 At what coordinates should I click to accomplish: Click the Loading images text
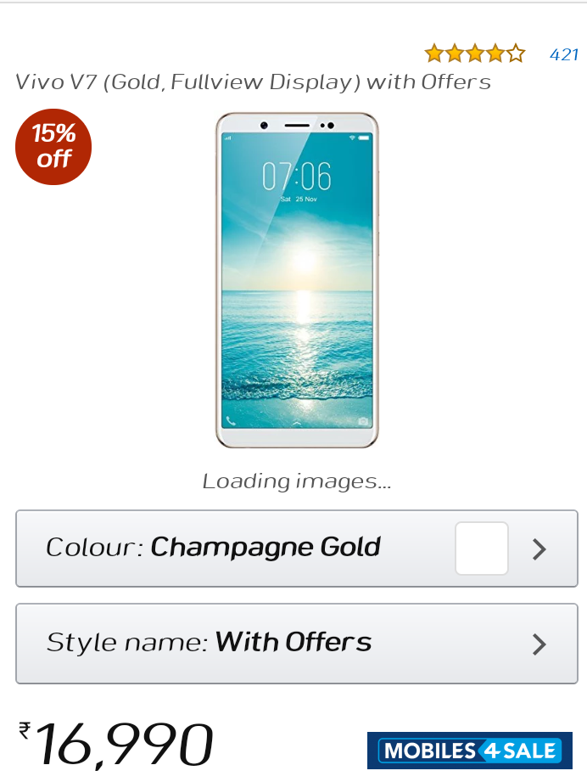pos(297,481)
